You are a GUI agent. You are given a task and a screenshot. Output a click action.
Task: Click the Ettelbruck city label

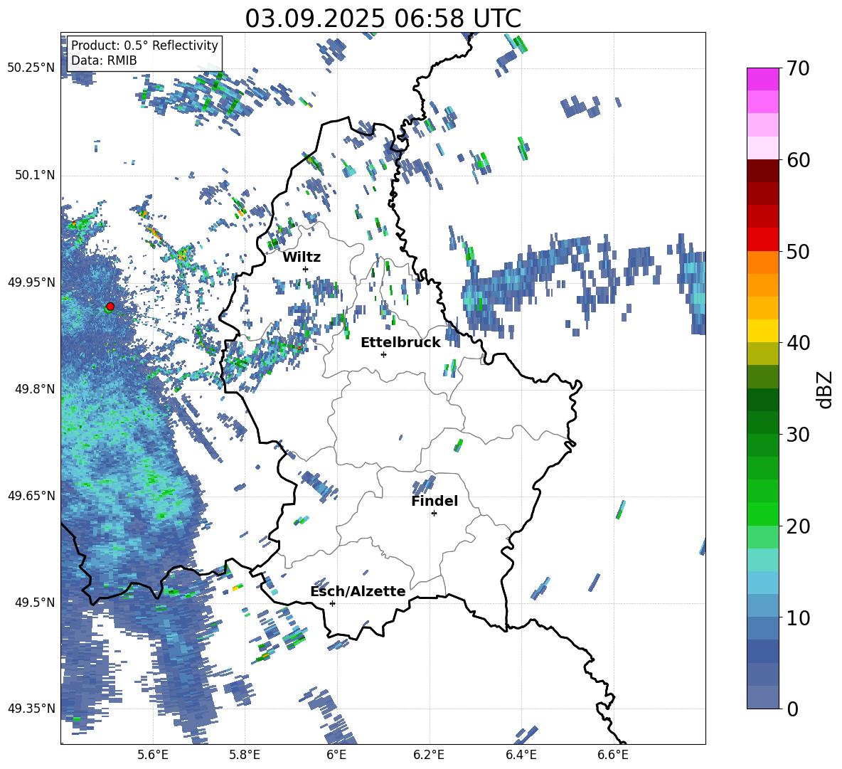tap(400, 342)
